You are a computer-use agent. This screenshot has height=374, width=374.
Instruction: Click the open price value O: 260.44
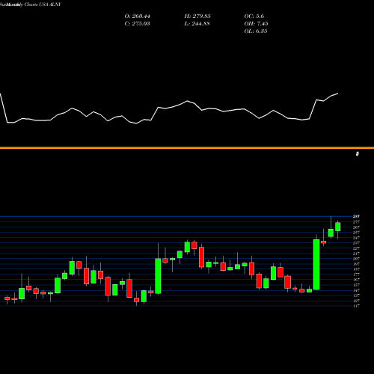(138, 16)
